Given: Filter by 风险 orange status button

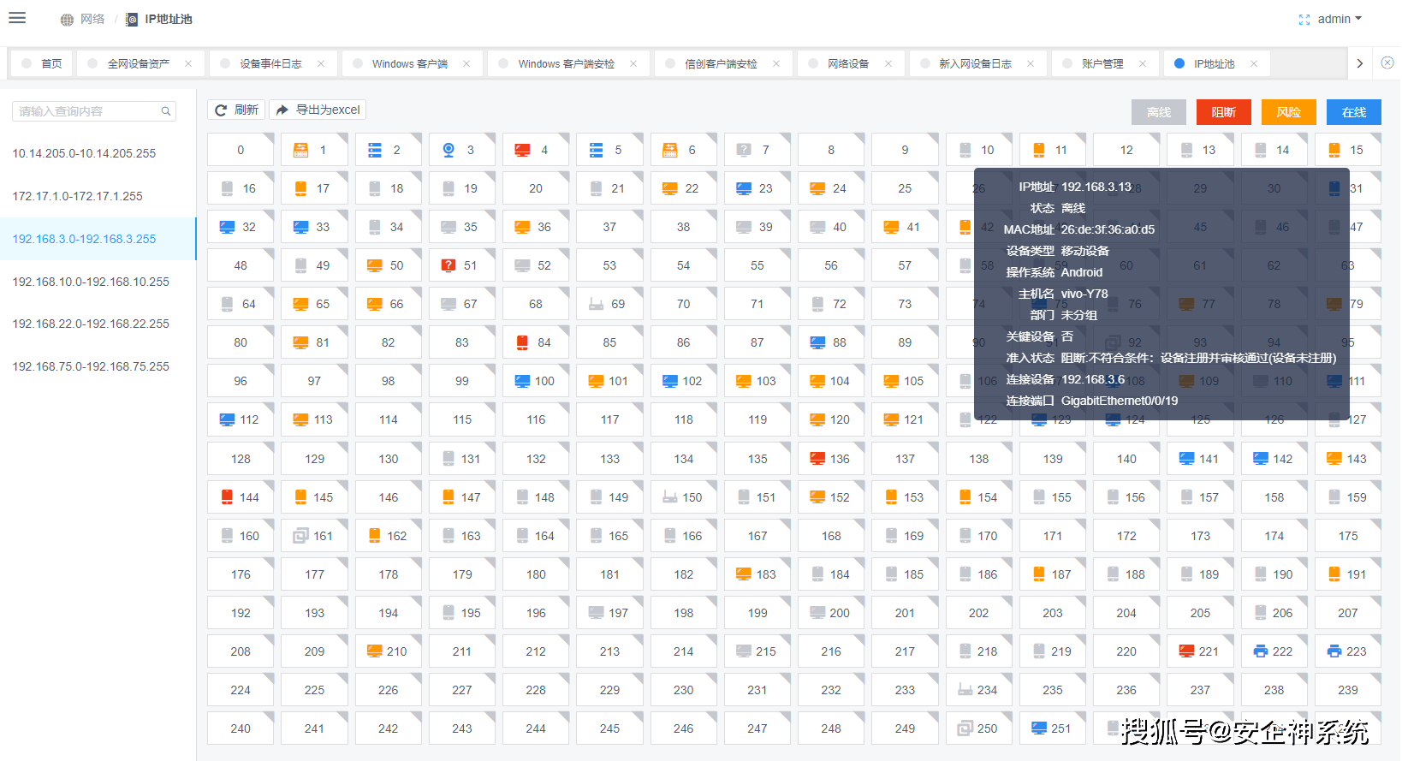Looking at the screenshot, I should 1289,112.
